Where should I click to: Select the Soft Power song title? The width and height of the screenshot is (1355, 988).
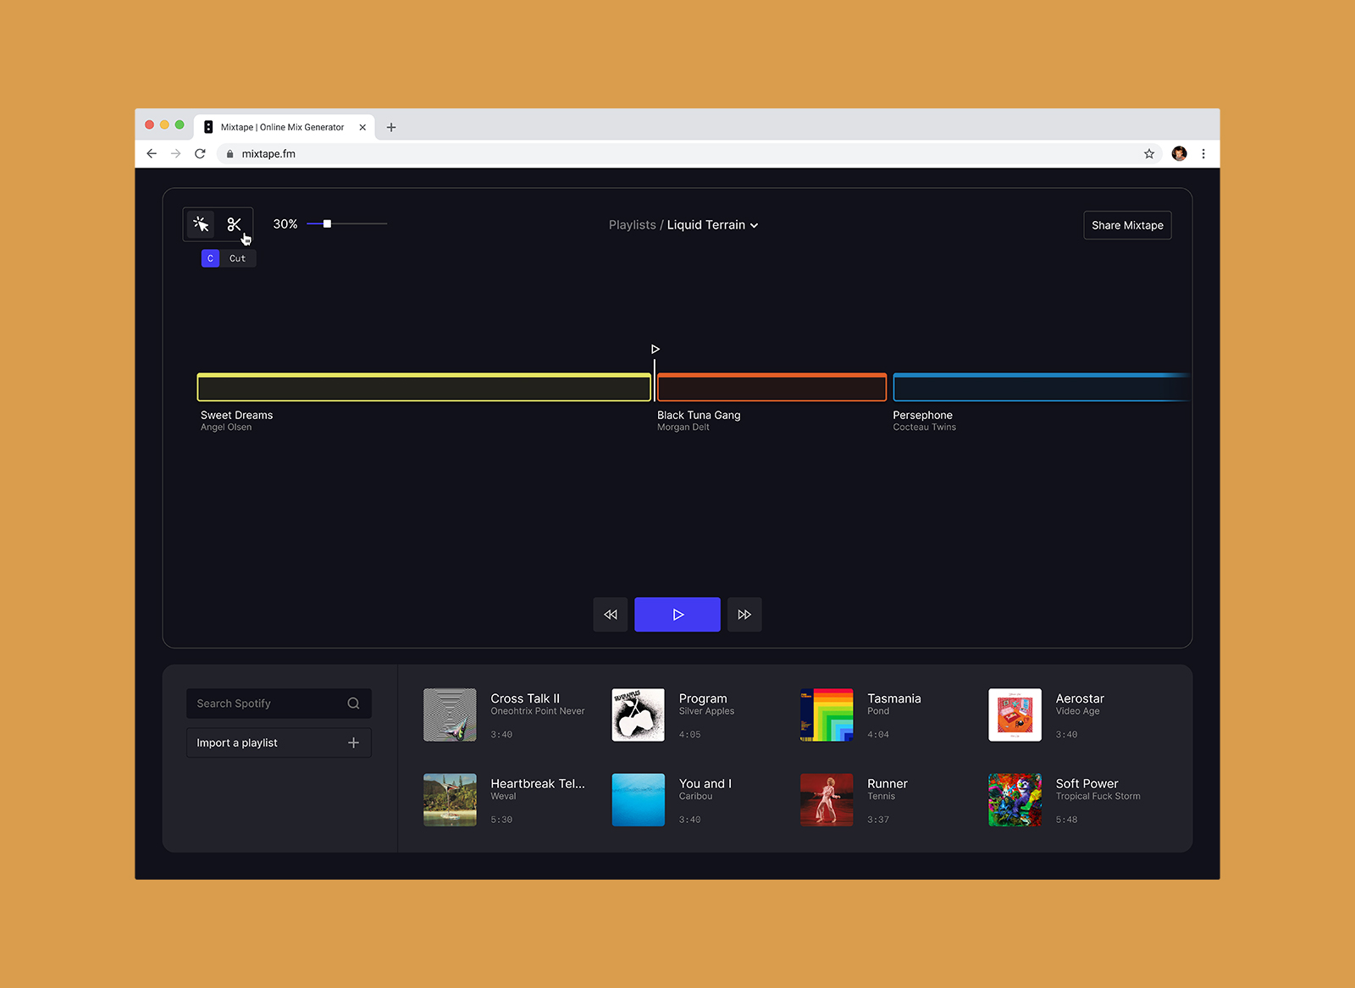(1087, 784)
